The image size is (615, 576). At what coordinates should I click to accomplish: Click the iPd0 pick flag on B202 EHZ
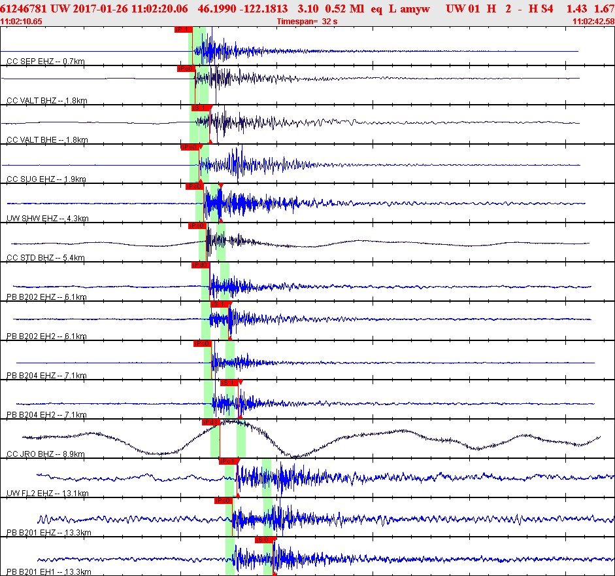click(200, 265)
